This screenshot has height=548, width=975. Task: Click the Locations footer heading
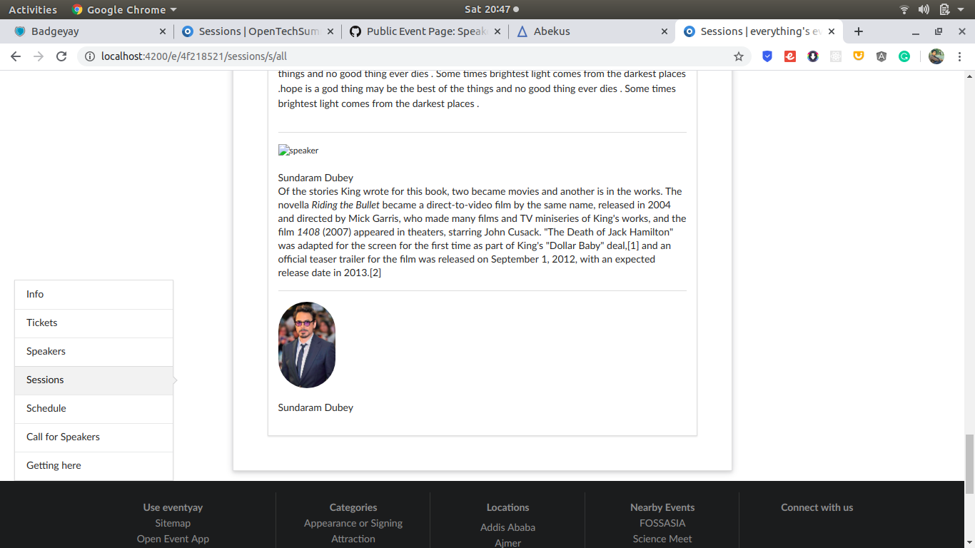click(x=507, y=507)
